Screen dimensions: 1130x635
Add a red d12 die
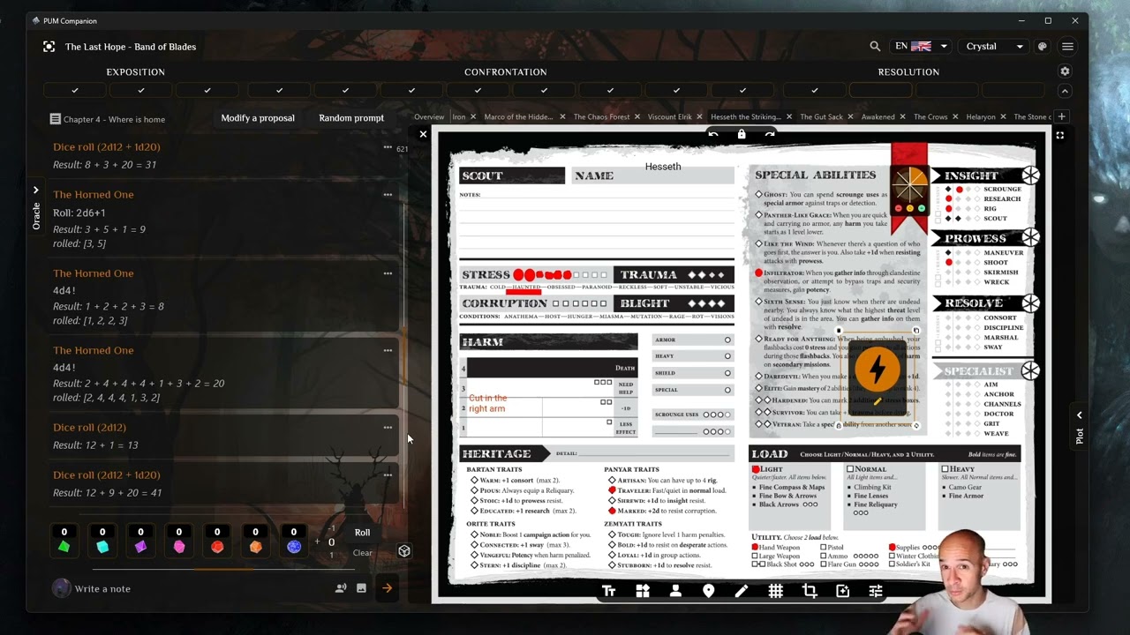tap(217, 547)
